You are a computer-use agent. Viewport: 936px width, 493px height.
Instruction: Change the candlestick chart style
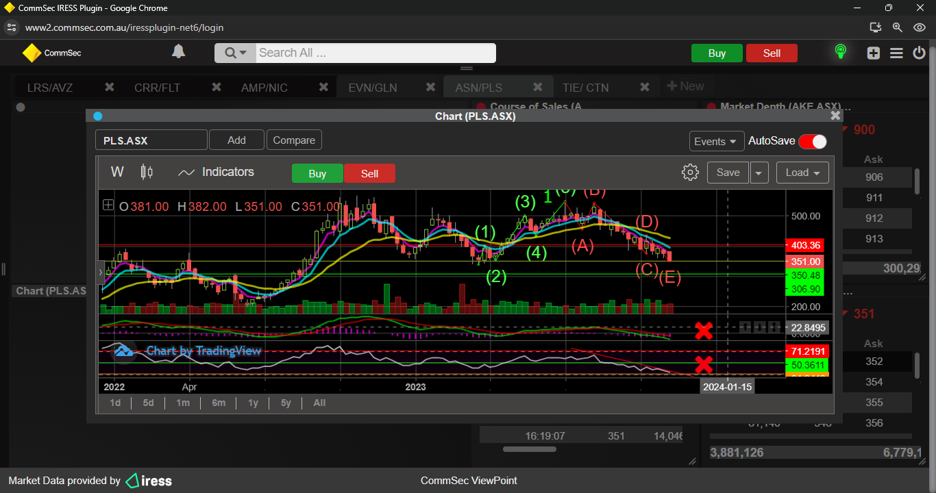(146, 172)
